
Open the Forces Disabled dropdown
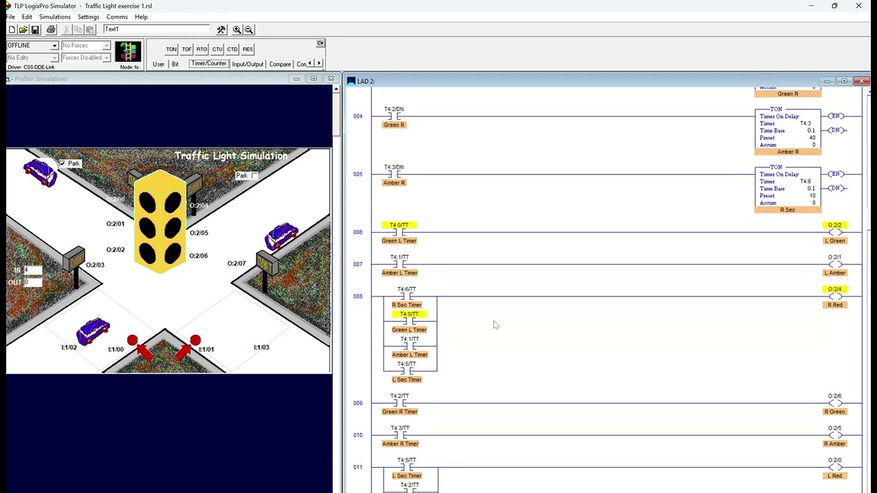[106, 58]
